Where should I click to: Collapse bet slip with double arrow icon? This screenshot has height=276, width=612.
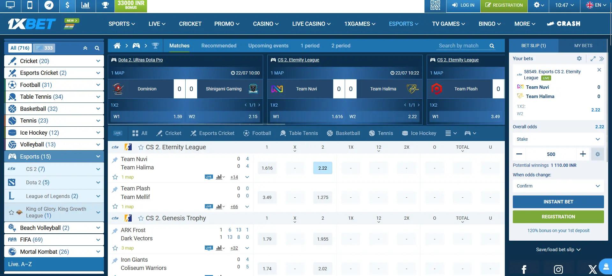[601, 59]
